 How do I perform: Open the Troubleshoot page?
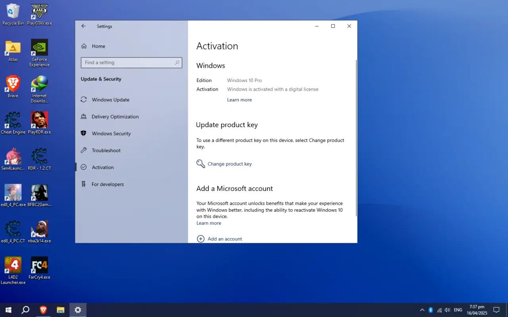[x=131, y=150]
